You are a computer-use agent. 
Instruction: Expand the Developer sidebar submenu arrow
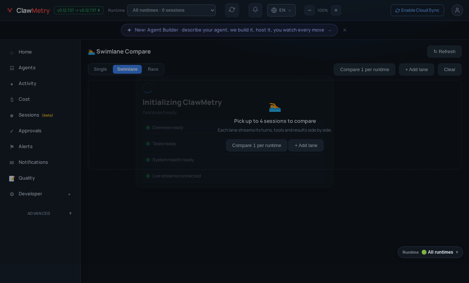click(70, 194)
